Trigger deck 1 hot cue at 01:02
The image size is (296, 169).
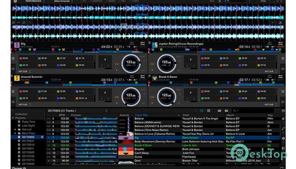point(65,58)
